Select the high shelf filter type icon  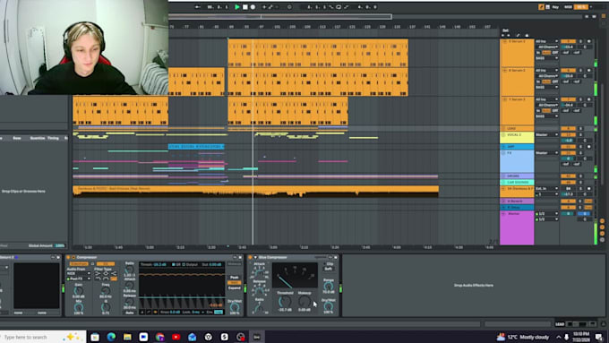pos(114,273)
